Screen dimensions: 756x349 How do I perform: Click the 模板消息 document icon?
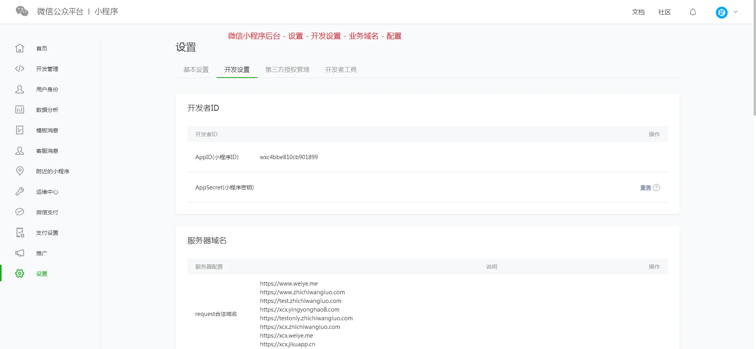[x=20, y=130]
